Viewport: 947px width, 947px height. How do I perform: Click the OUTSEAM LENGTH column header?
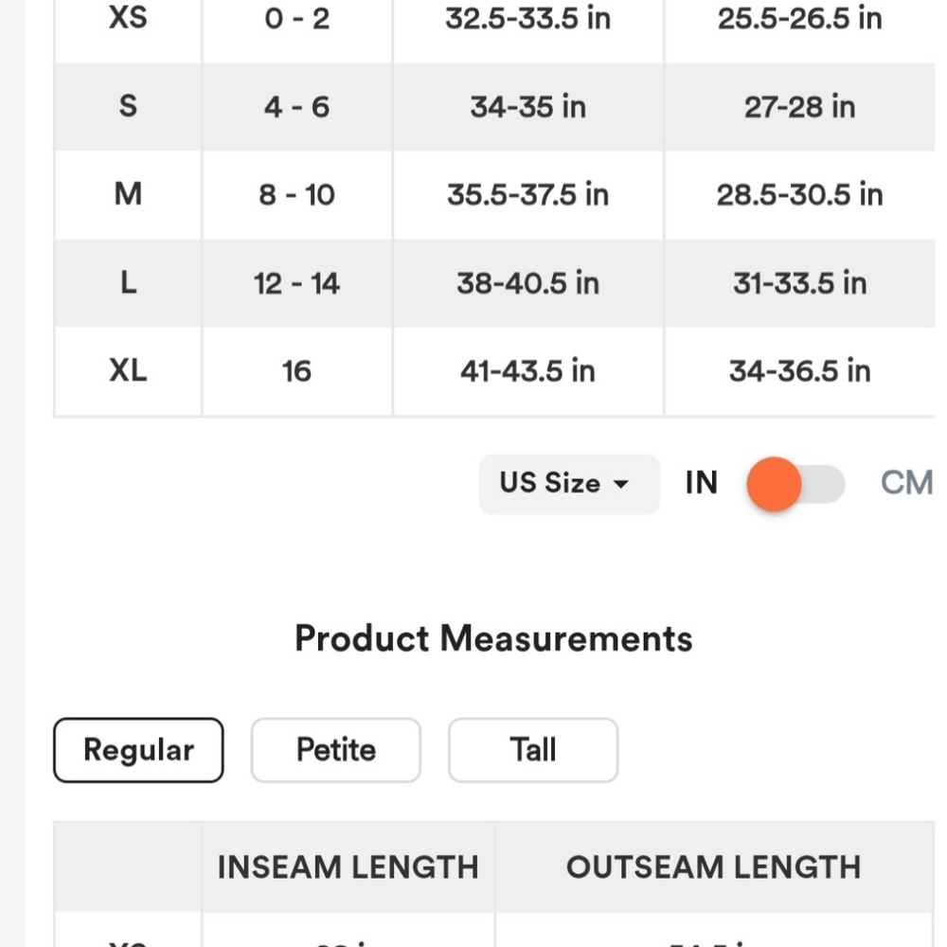pyautogui.click(x=713, y=867)
